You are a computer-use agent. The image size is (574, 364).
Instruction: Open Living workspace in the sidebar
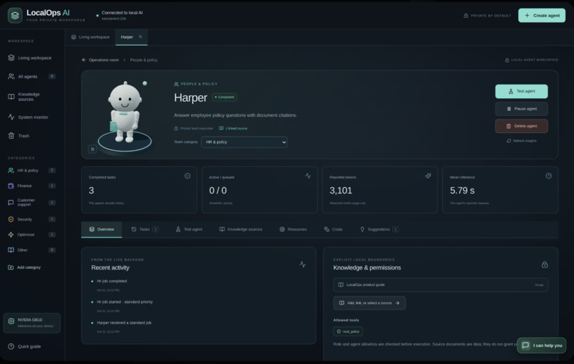point(31,58)
